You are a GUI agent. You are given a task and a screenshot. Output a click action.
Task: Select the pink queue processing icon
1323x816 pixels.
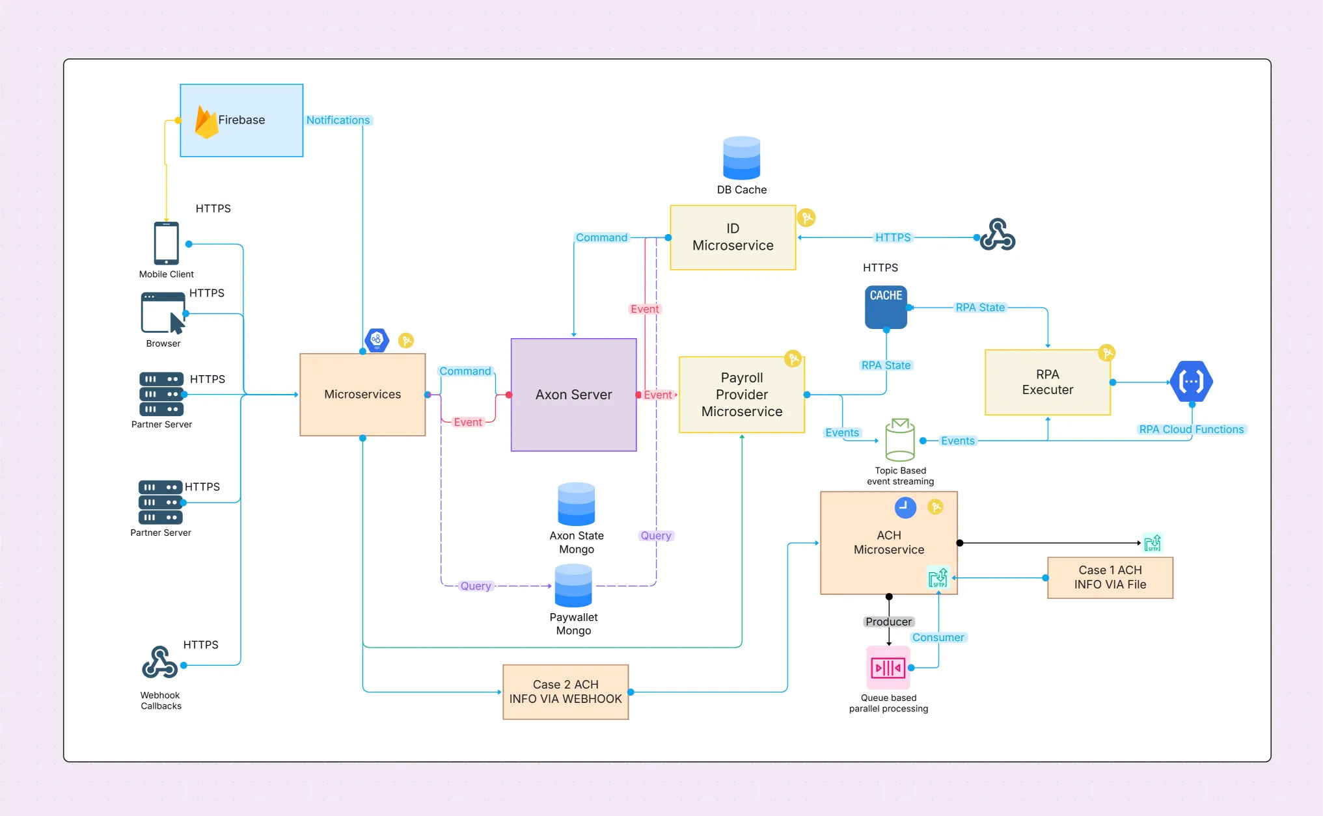click(x=888, y=668)
